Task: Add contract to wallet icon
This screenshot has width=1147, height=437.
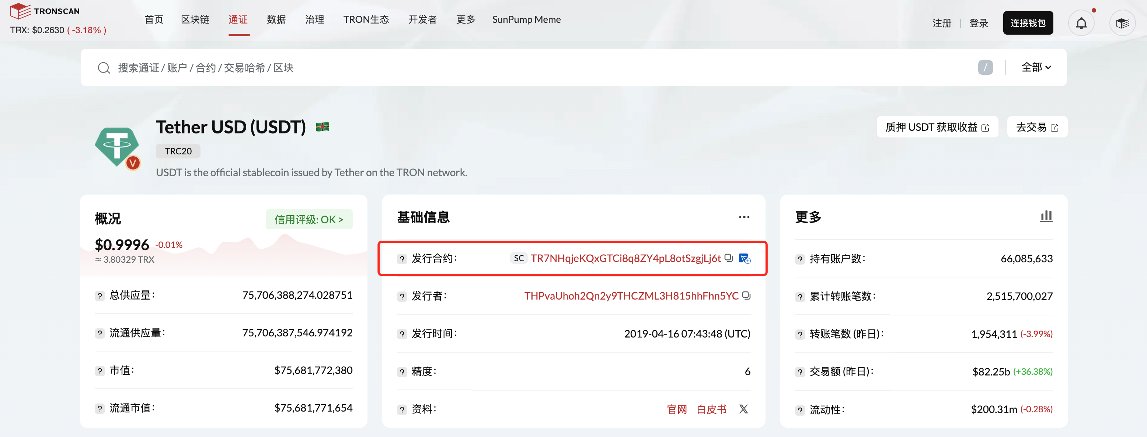Action: (745, 259)
